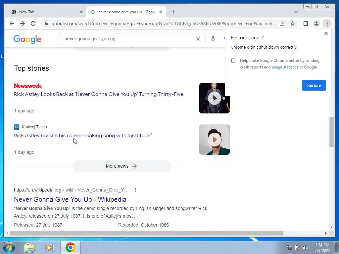Switch to the New Tab tab
This screenshot has width=339, height=254.
[45, 12]
